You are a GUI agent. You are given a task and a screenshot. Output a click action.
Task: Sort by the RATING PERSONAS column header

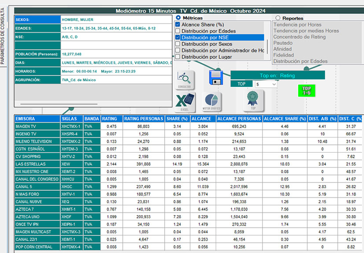143,119
